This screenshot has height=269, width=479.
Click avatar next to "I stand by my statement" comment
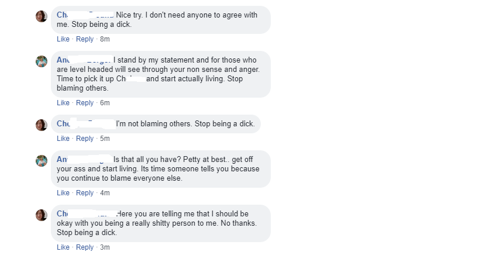tap(42, 61)
